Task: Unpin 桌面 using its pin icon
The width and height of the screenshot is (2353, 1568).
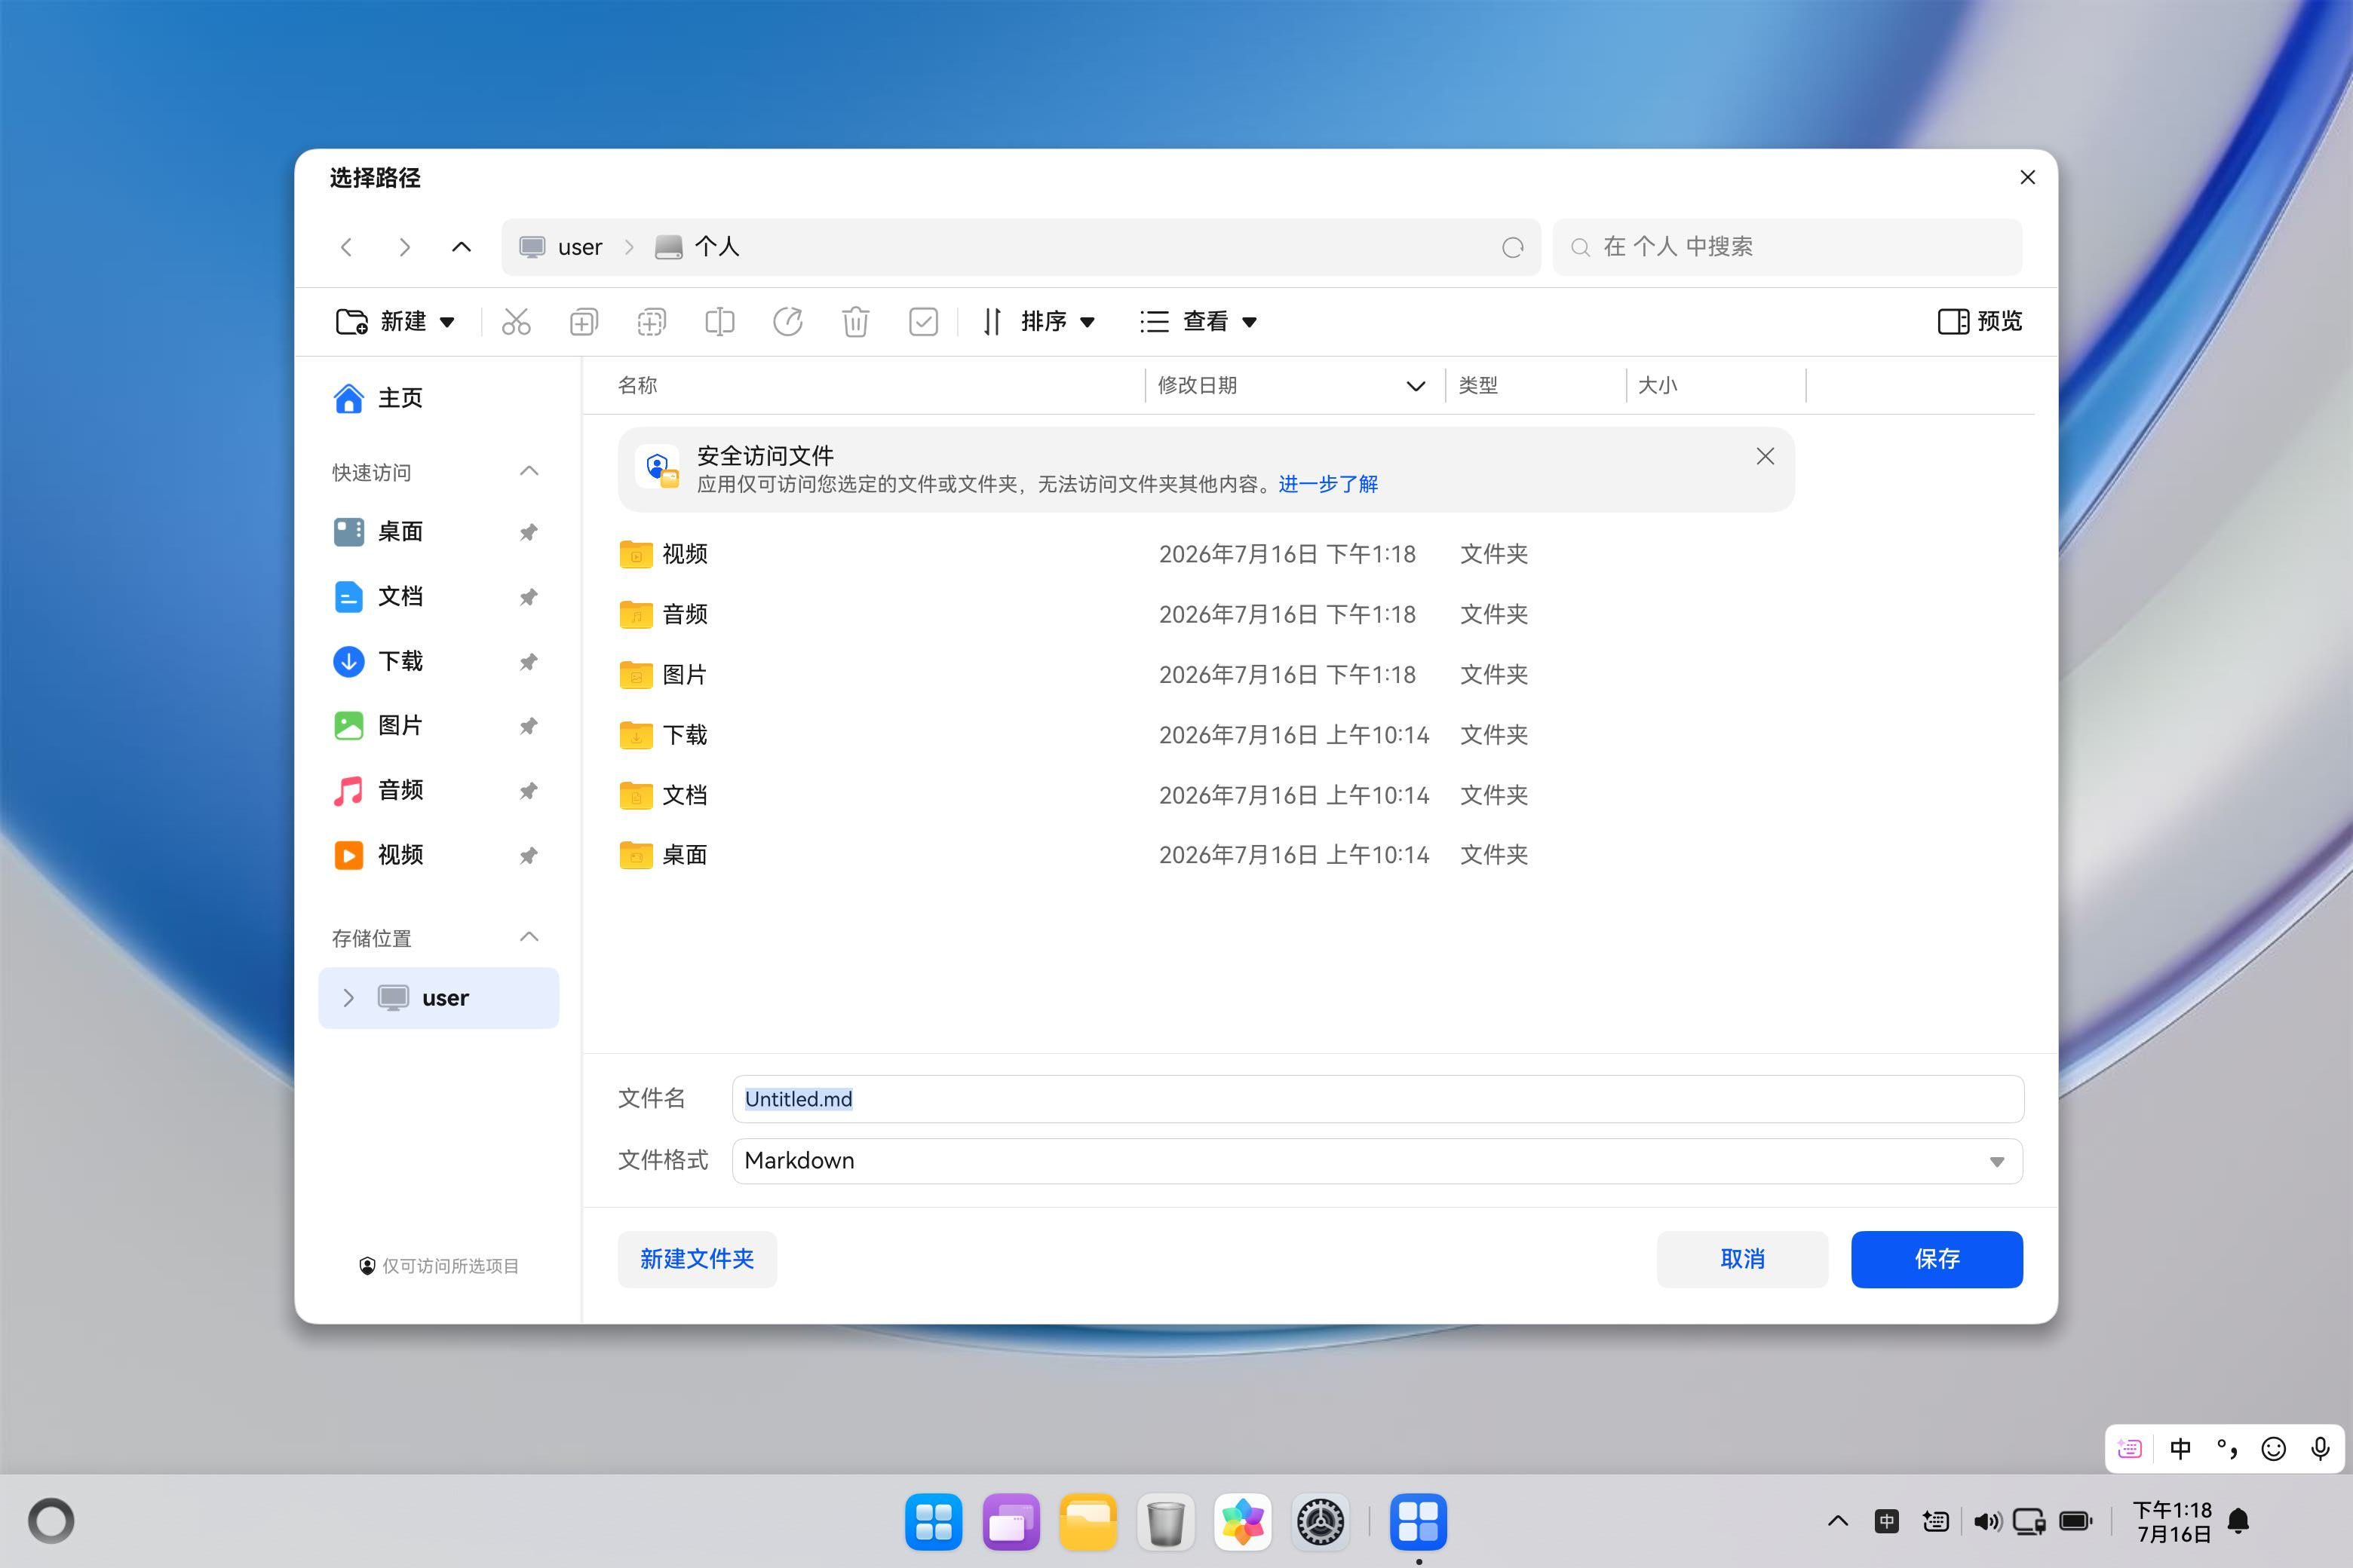Action: pos(528,532)
